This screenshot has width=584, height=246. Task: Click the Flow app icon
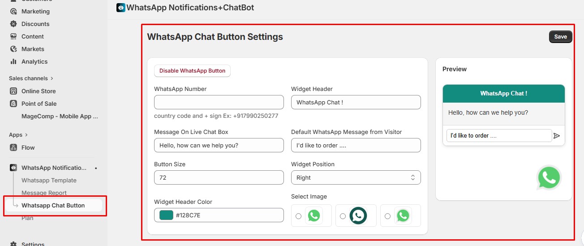coord(13,147)
